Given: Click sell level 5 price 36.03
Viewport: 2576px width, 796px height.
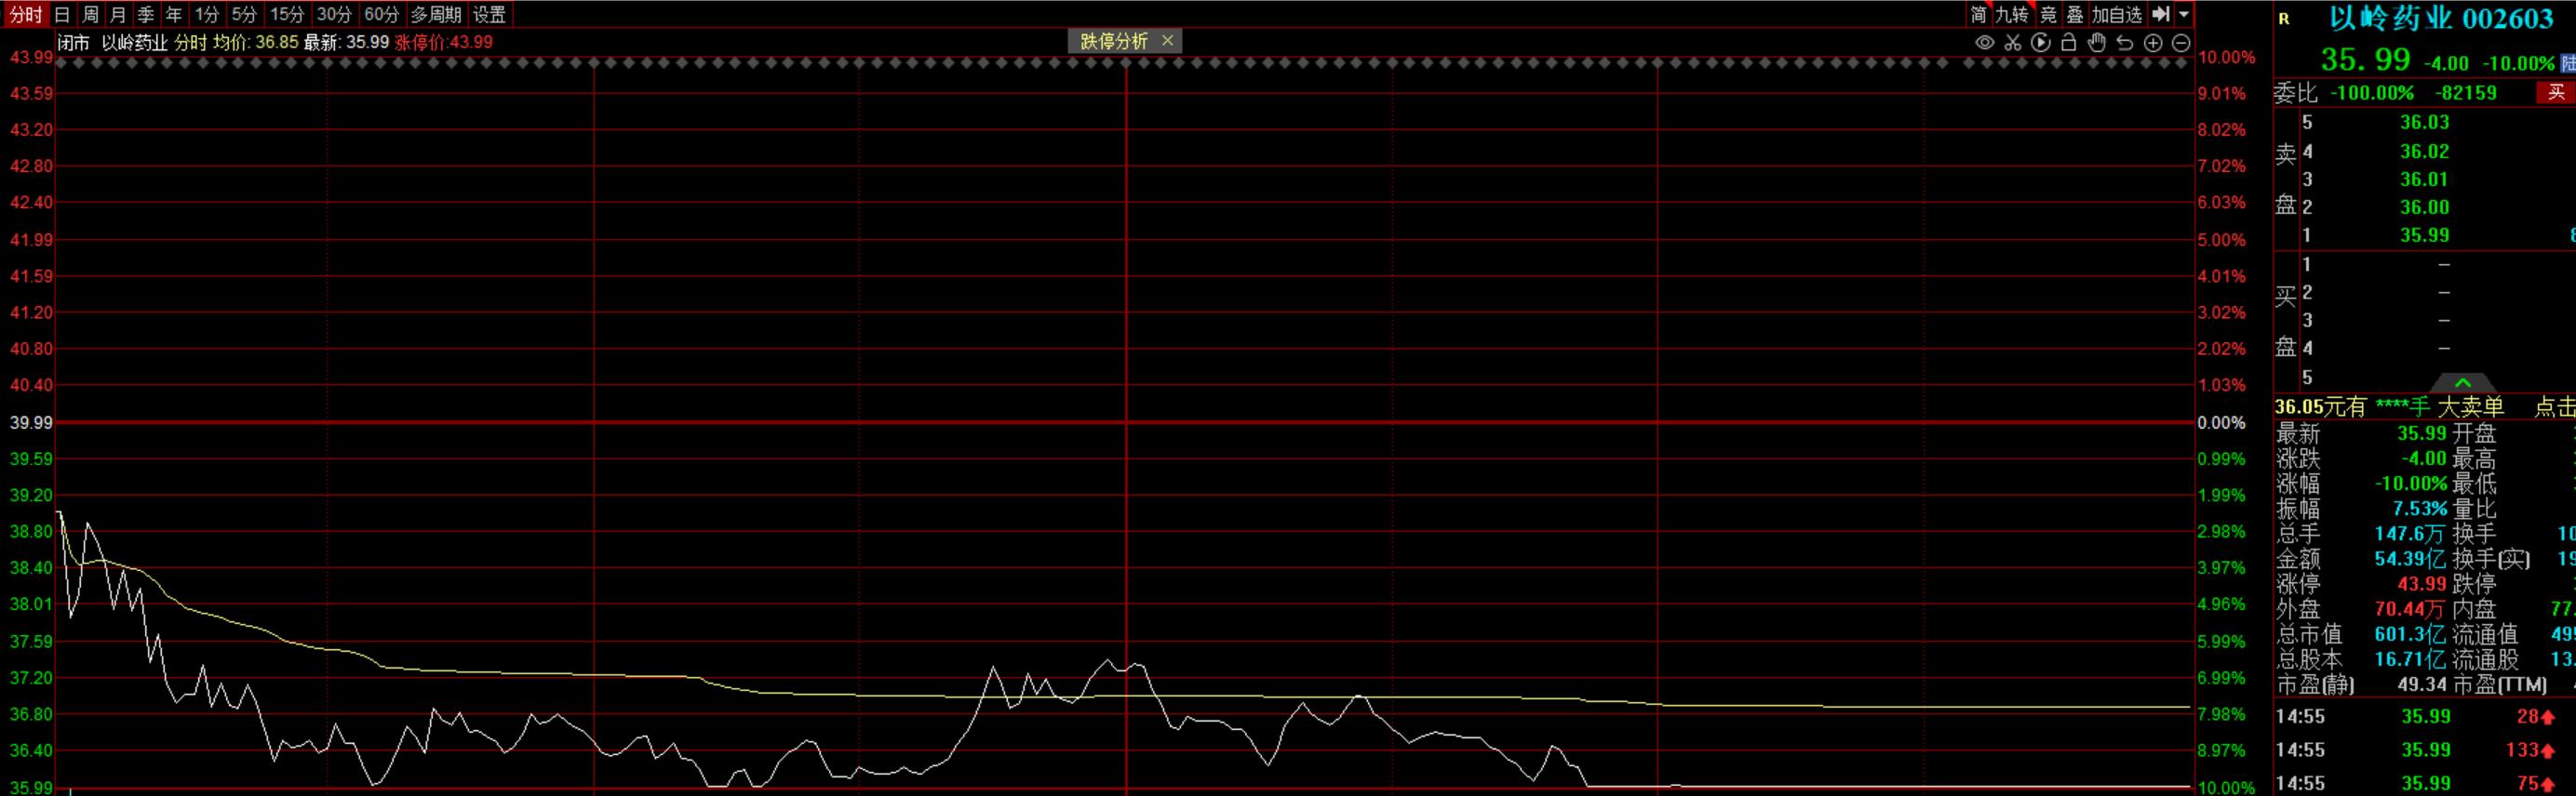Looking at the screenshot, I should (x=2424, y=122).
